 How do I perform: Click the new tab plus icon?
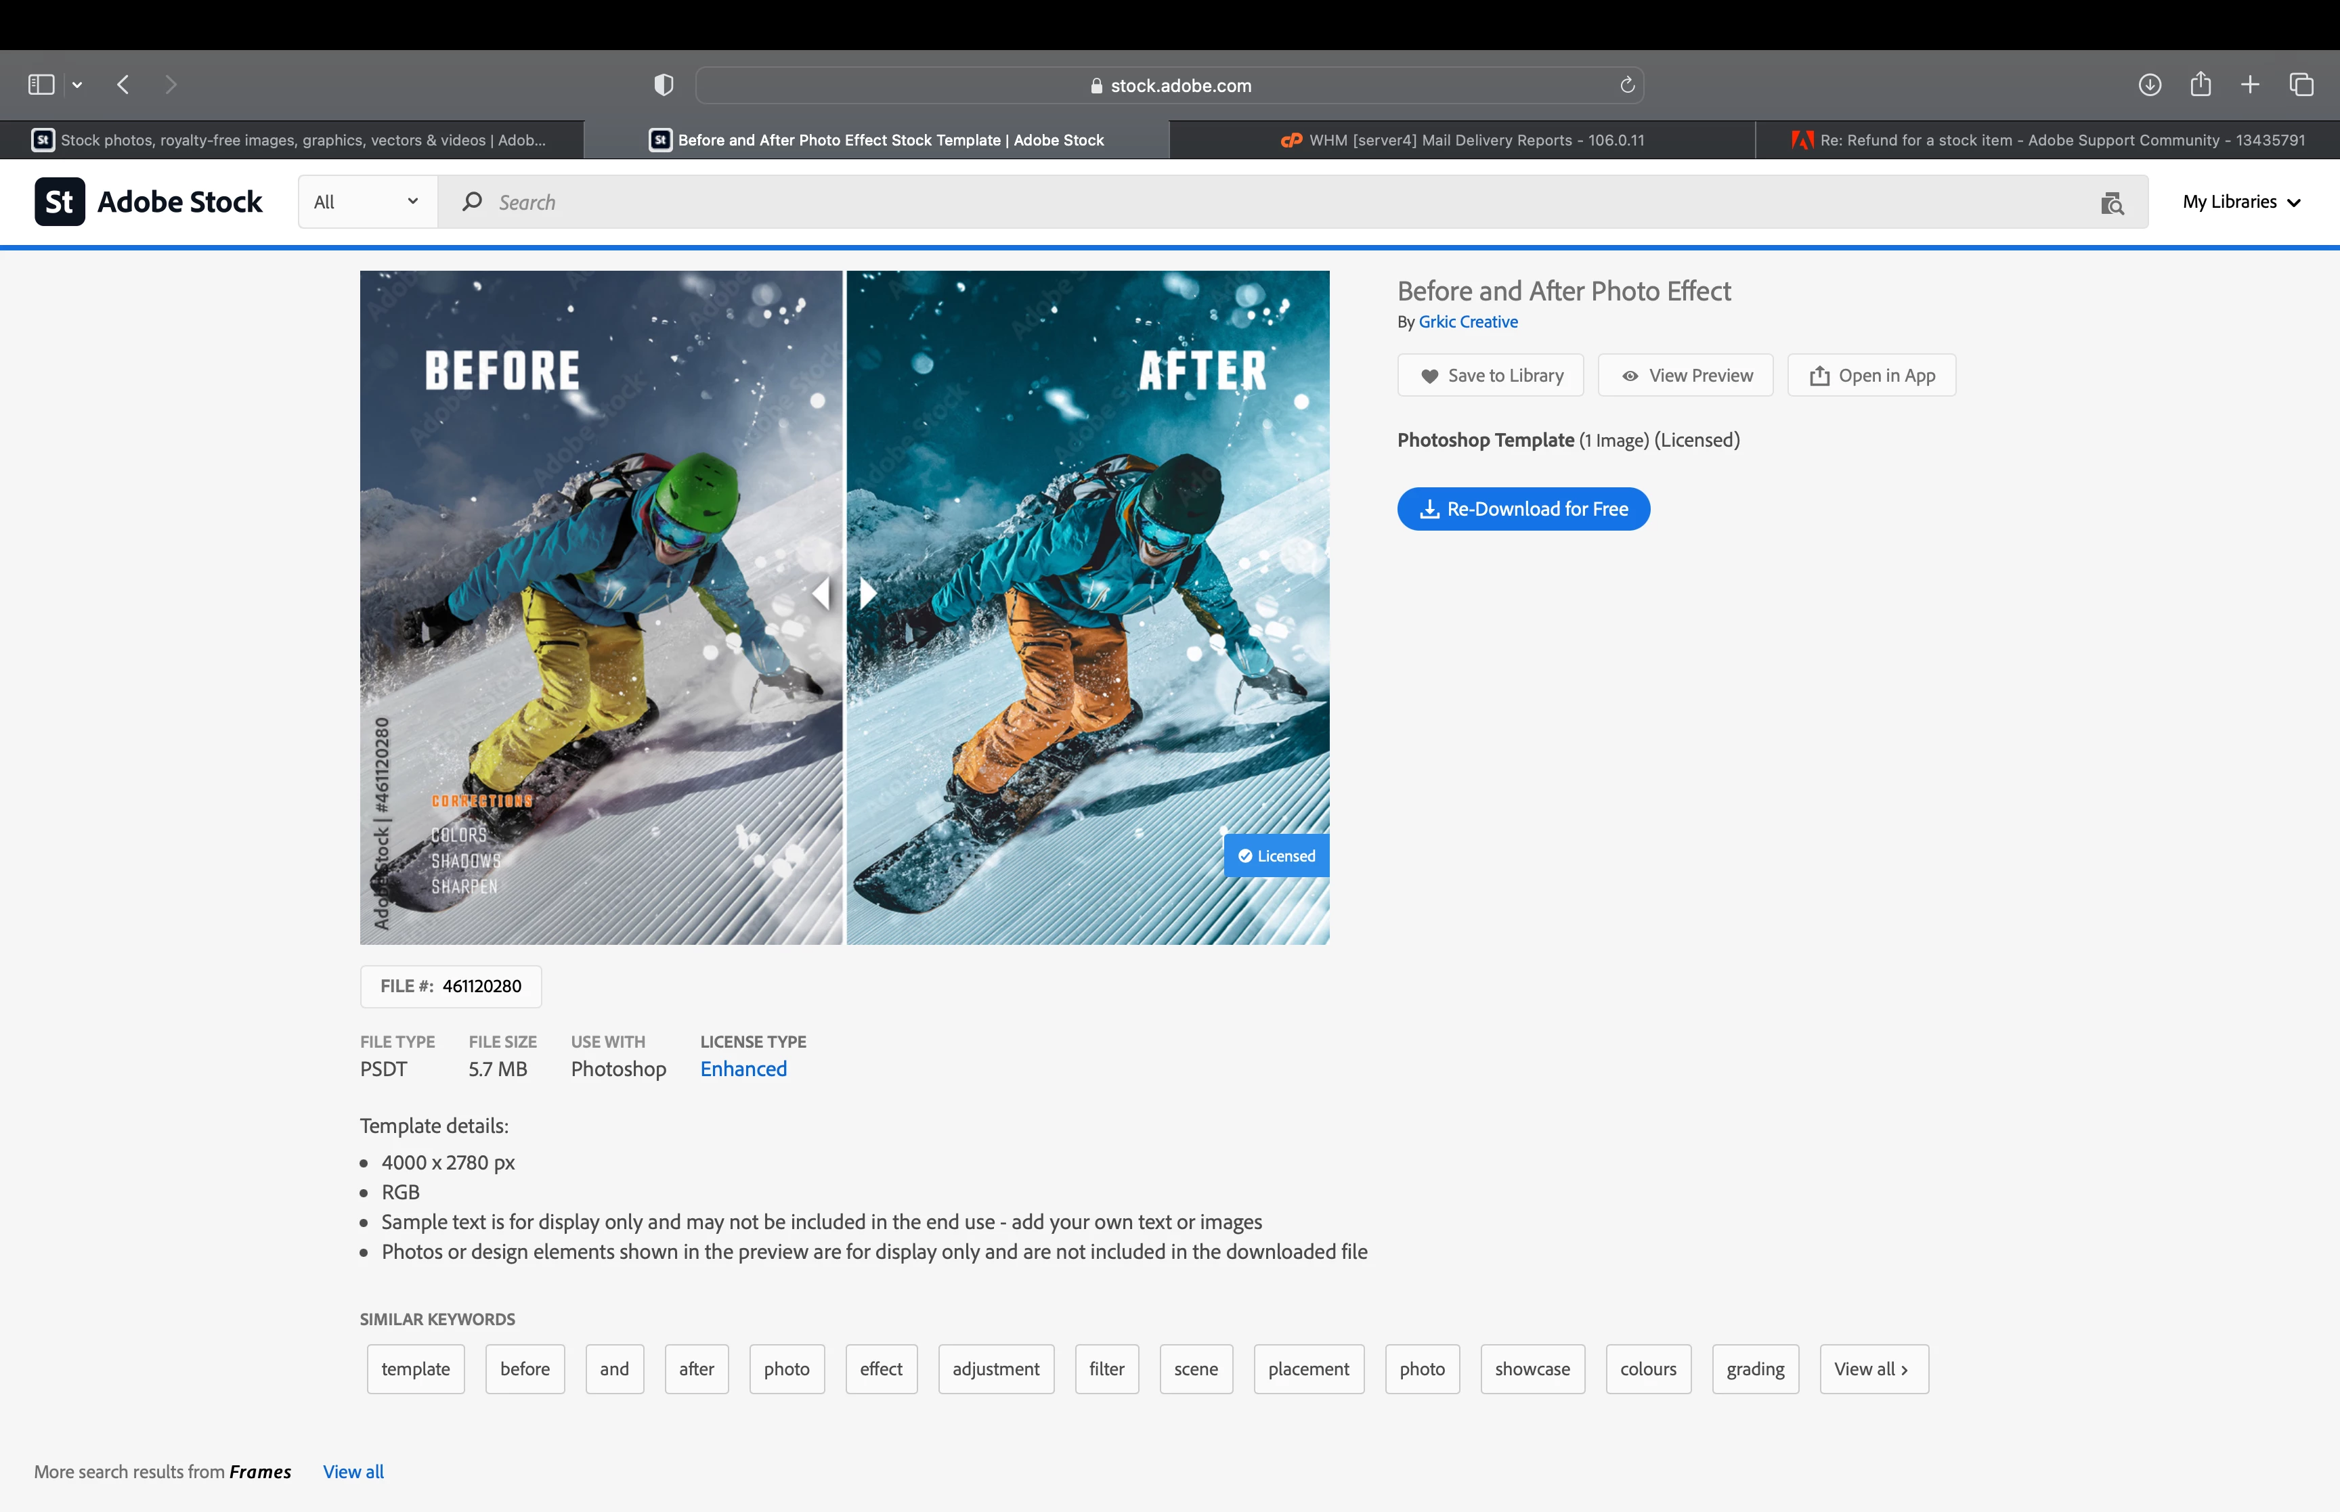(2251, 85)
